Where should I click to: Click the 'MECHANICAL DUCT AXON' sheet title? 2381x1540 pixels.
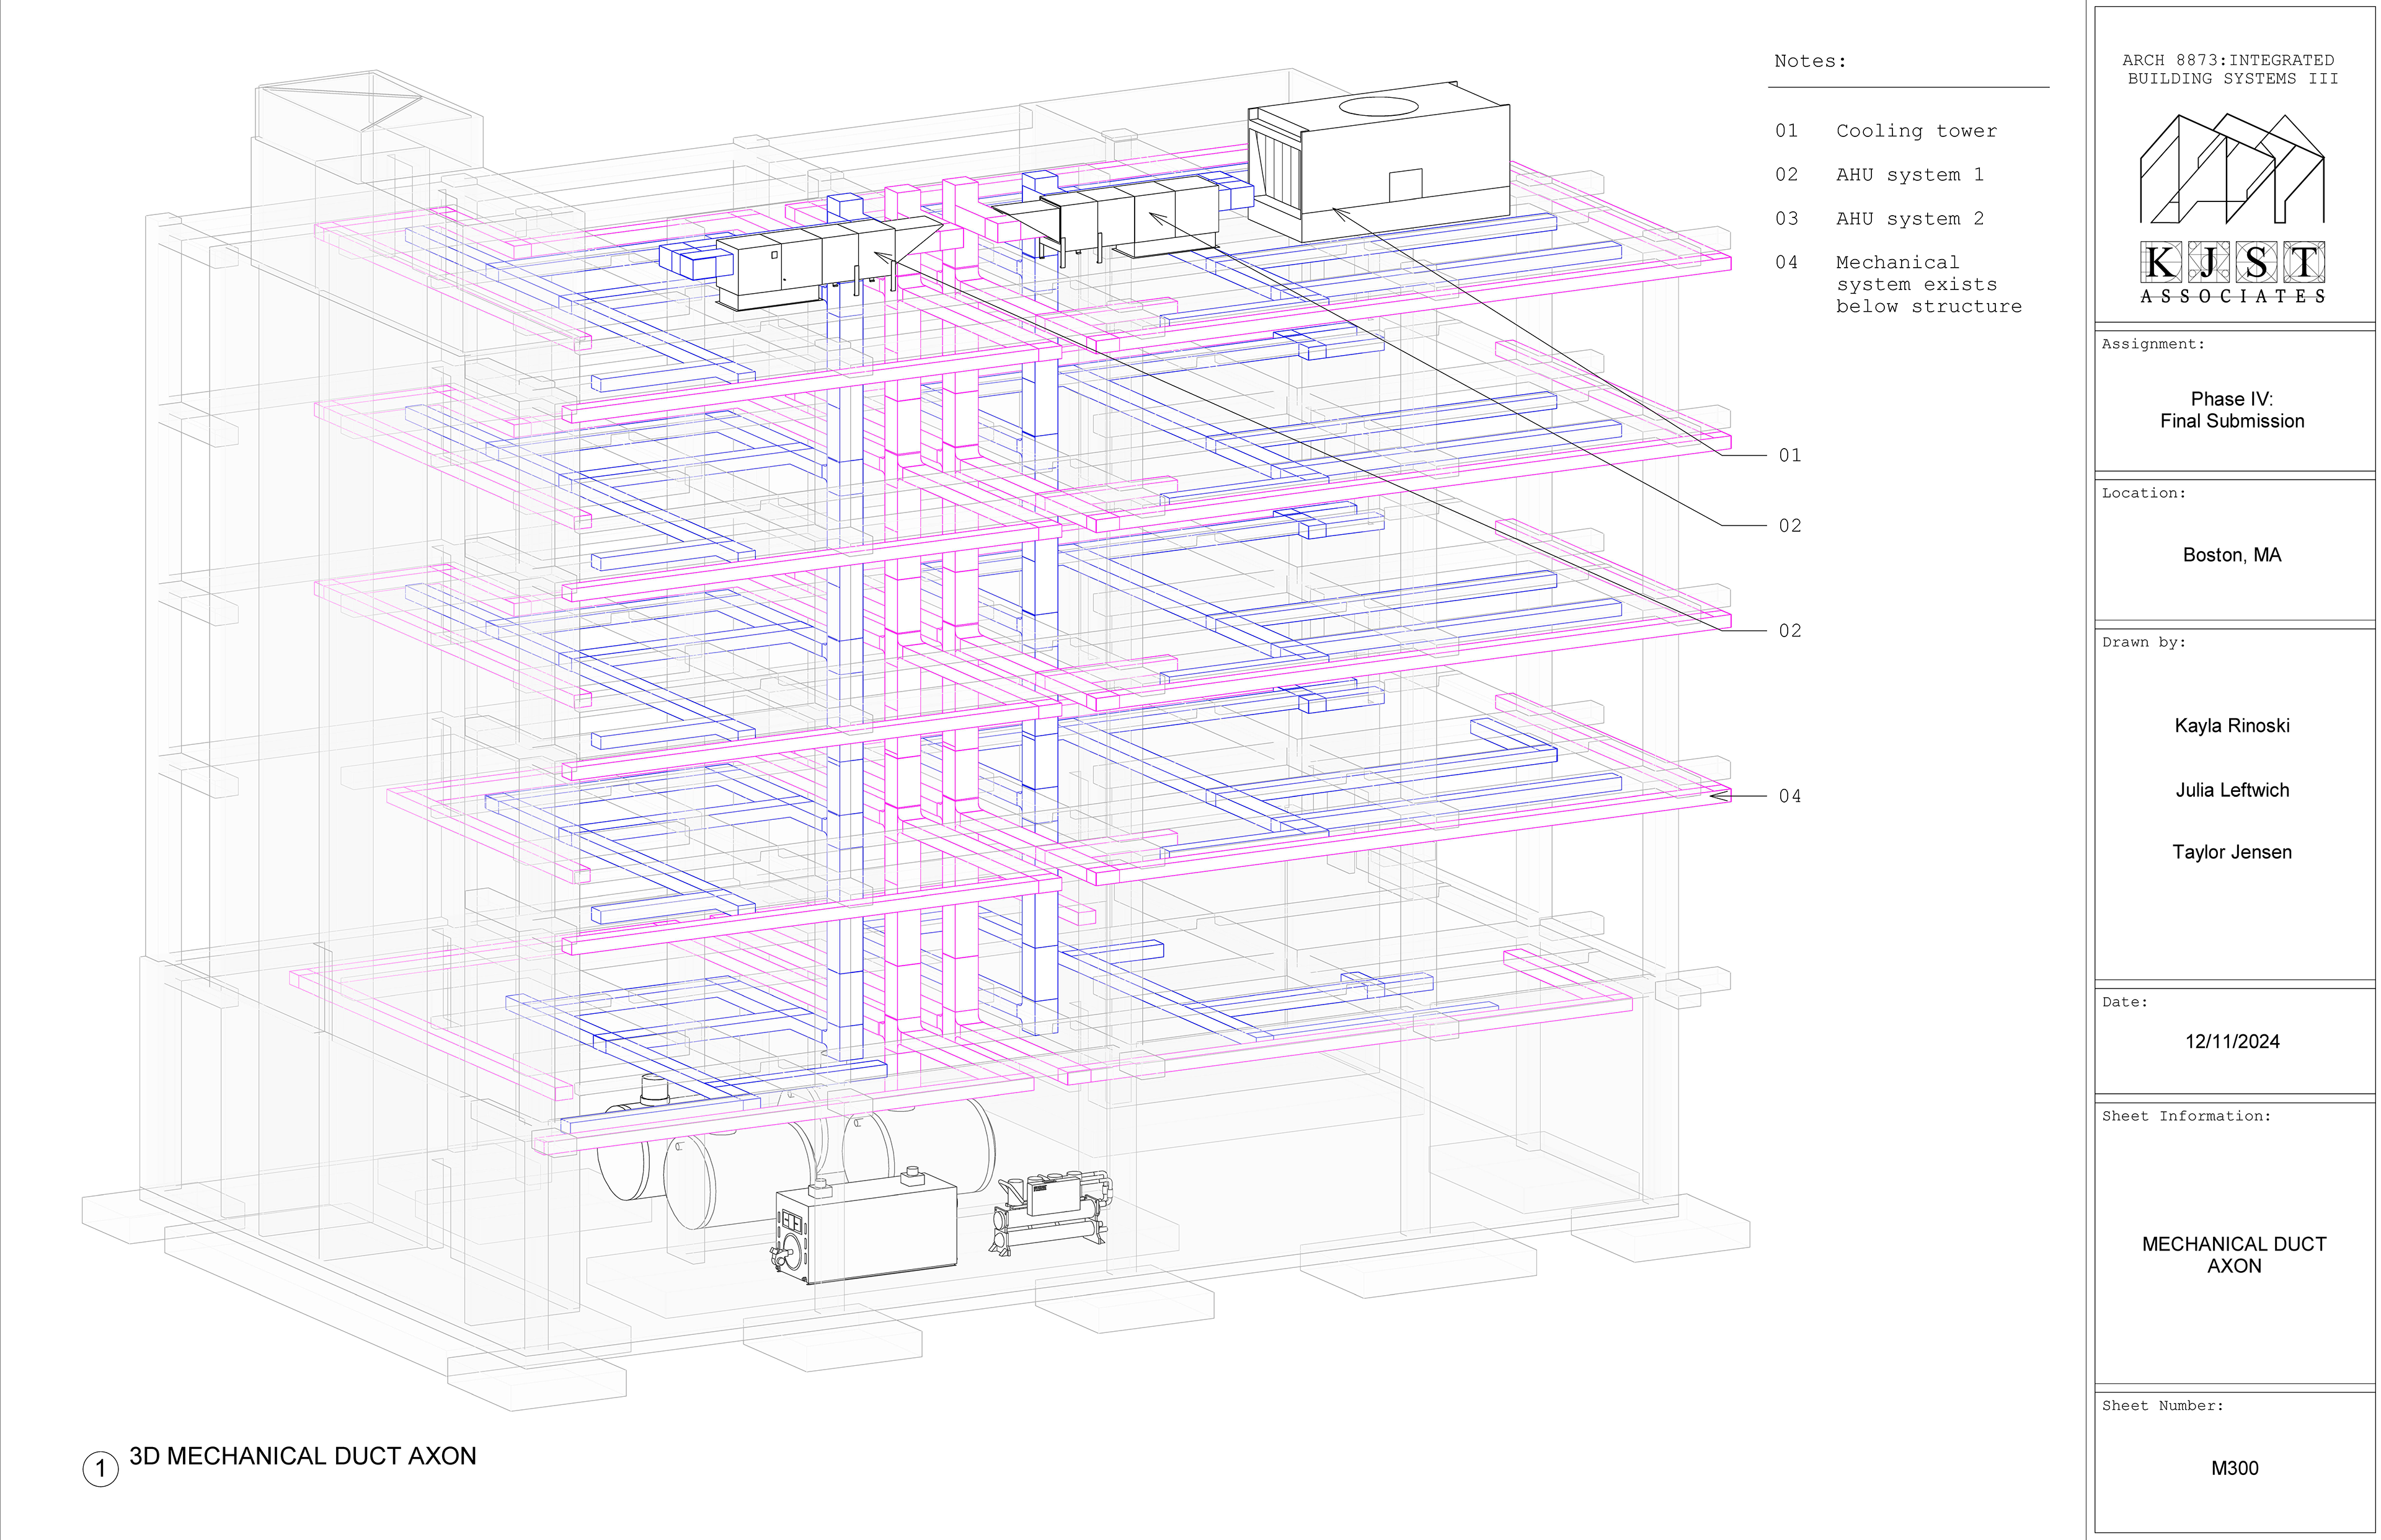(2234, 1255)
